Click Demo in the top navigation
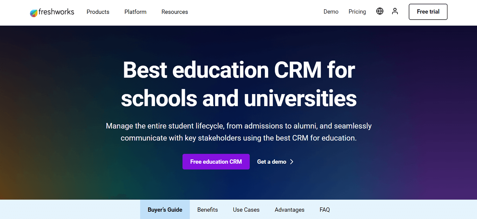This screenshot has width=477, height=219. point(331,11)
